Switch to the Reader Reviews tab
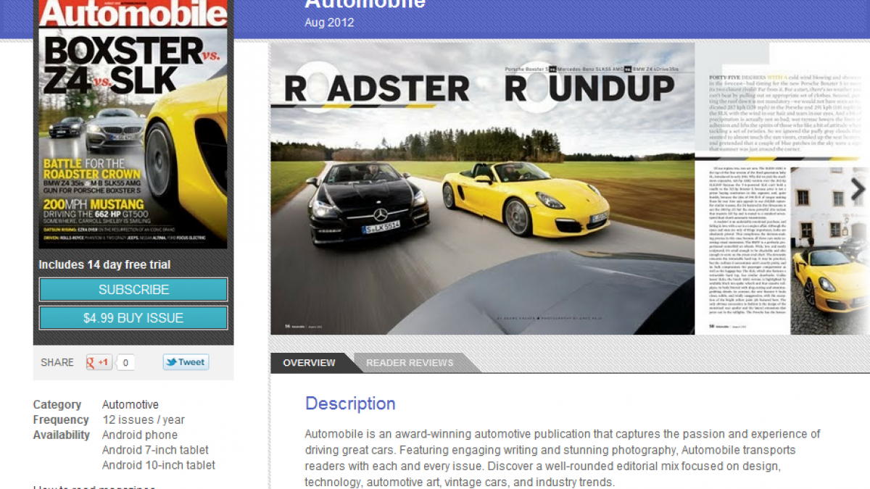Viewport: 870px width, 489px height. (x=410, y=363)
